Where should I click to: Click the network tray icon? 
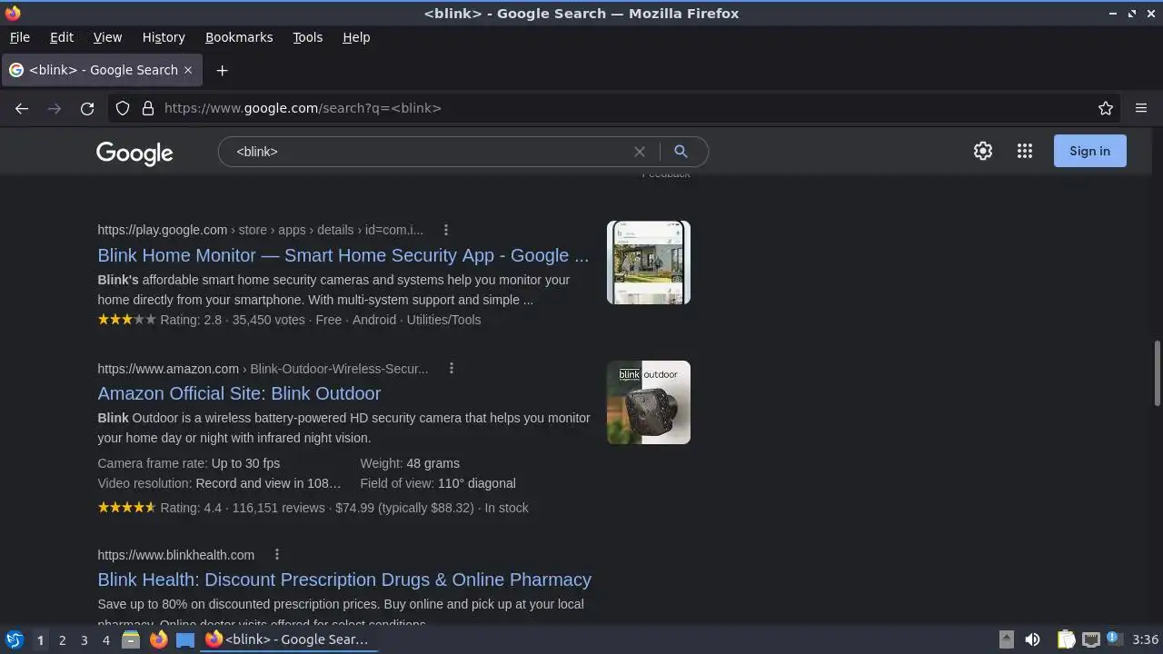[x=1091, y=639]
